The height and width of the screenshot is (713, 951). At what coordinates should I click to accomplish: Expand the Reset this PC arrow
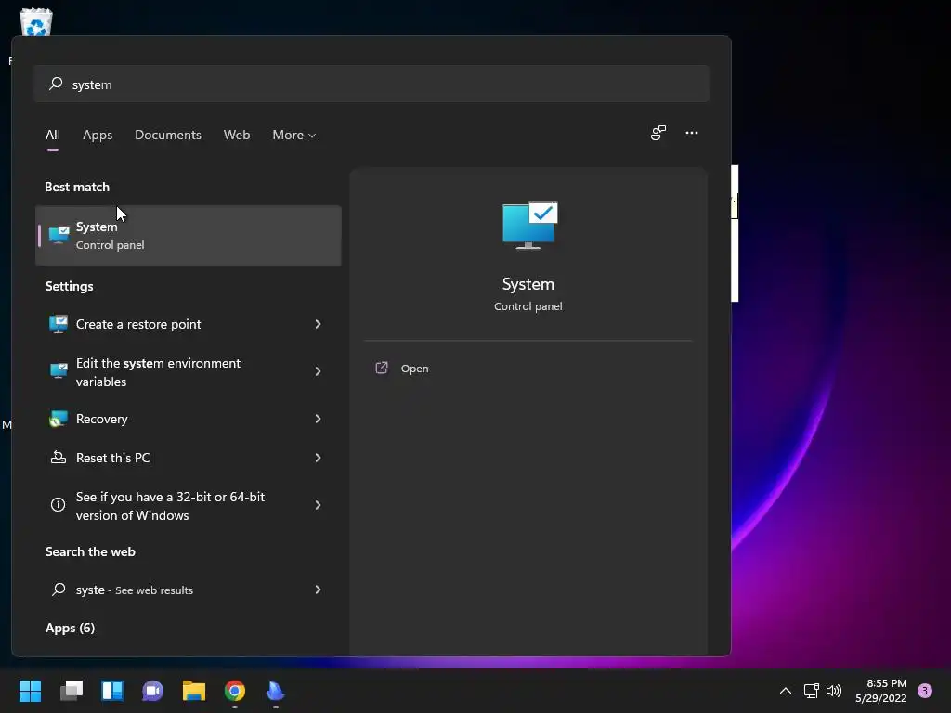click(318, 458)
